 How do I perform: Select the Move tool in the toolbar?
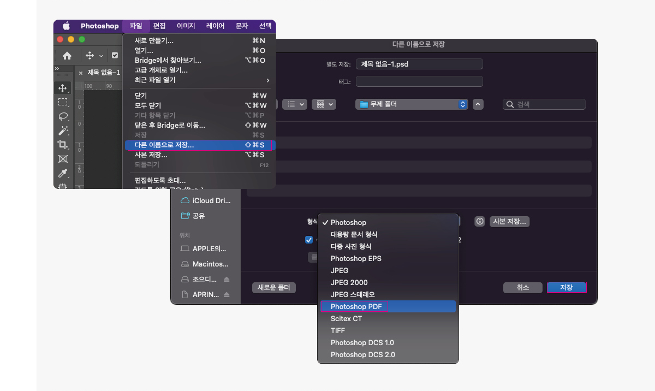63,88
